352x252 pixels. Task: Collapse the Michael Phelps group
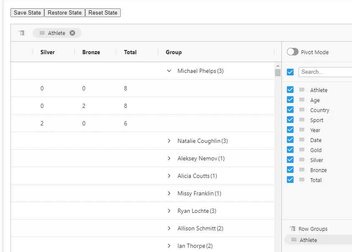click(x=169, y=71)
